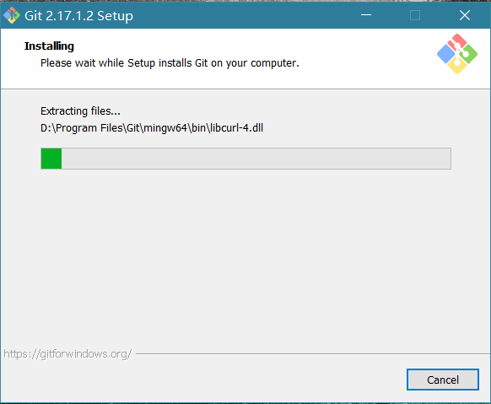This screenshot has width=491, height=404.
Task: Click the large Git logo in the header
Action: 457,54
